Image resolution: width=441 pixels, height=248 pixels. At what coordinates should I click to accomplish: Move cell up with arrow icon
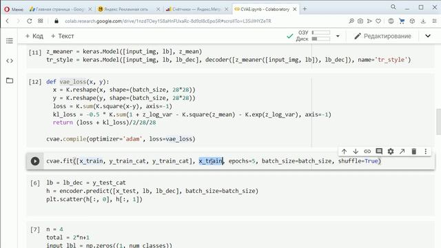[x=344, y=152]
